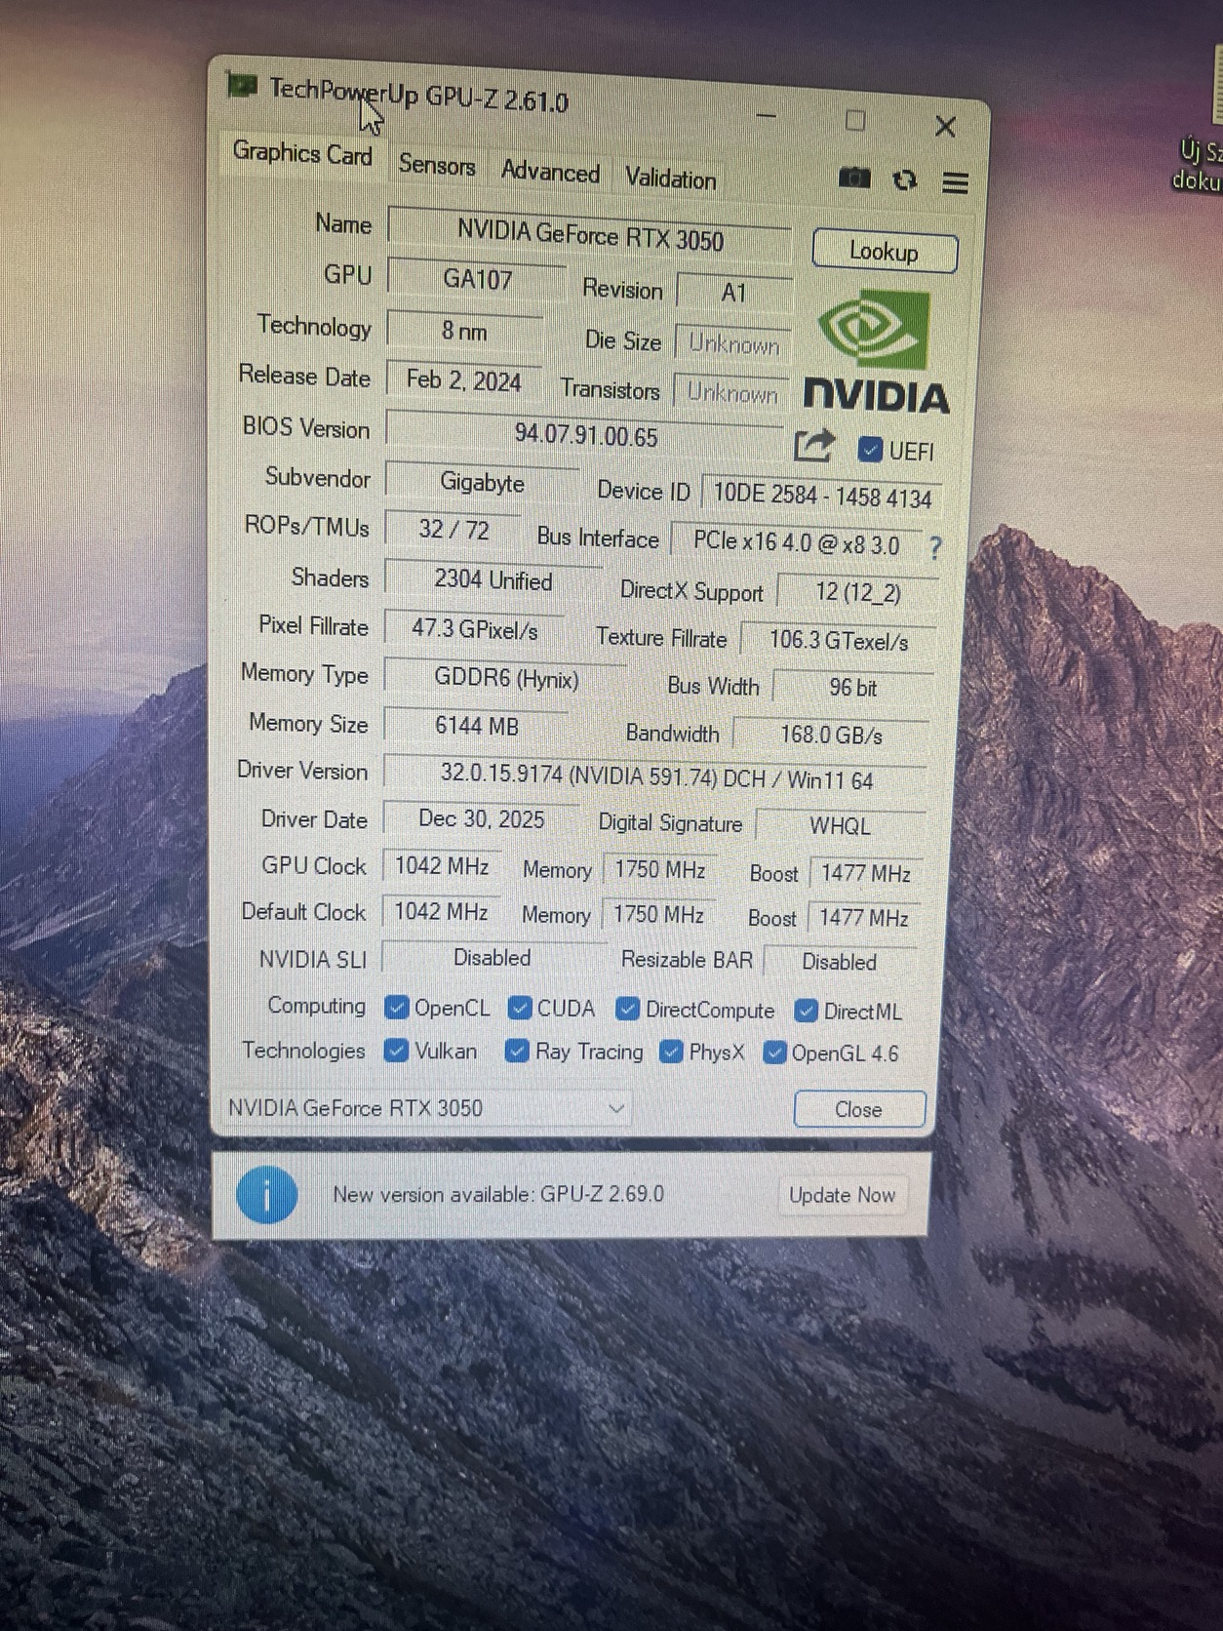Image resolution: width=1223 pixels, height=1631 pixels.
Task: Click New version available: GPU-Z 2.69.0 text
Action: pos(498,1194)
